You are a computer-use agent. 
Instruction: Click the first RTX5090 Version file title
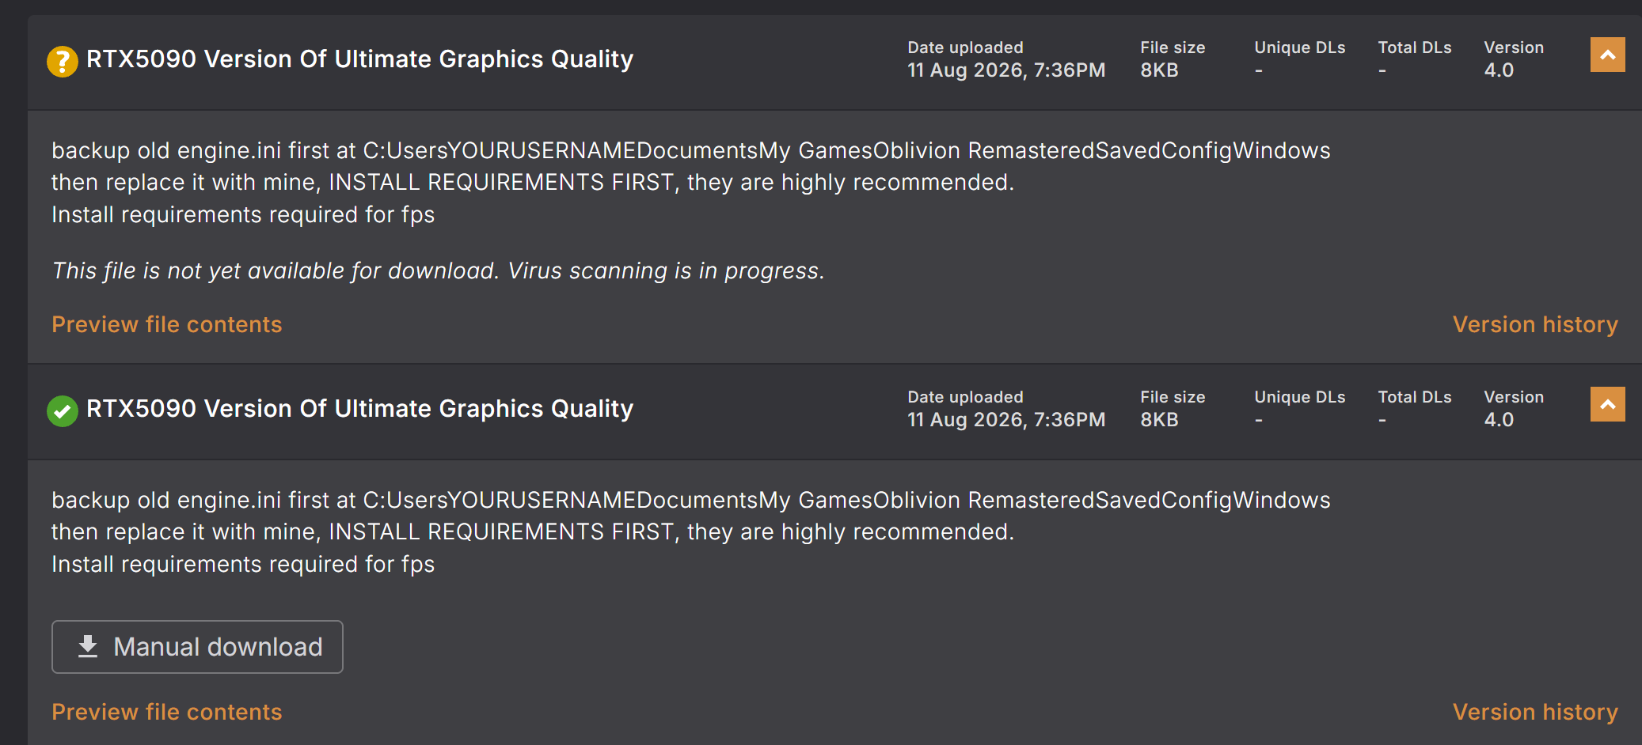tap(359, 59)
